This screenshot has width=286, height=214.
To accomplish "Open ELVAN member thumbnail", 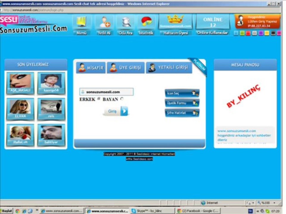I will 20,109.
